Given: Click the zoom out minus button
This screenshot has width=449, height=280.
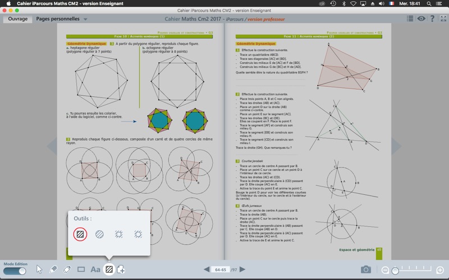Looking at the screenshot, I should coord(385,270).
